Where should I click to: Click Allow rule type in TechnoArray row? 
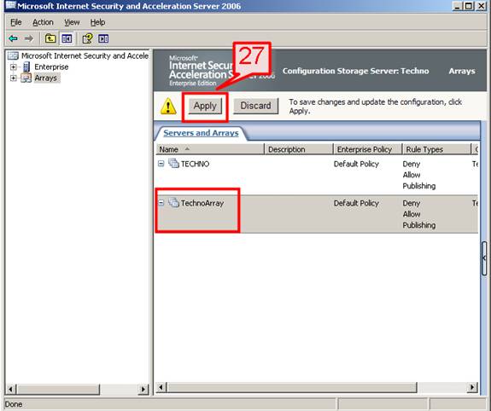pyautogui.click(x=412, y=214)
